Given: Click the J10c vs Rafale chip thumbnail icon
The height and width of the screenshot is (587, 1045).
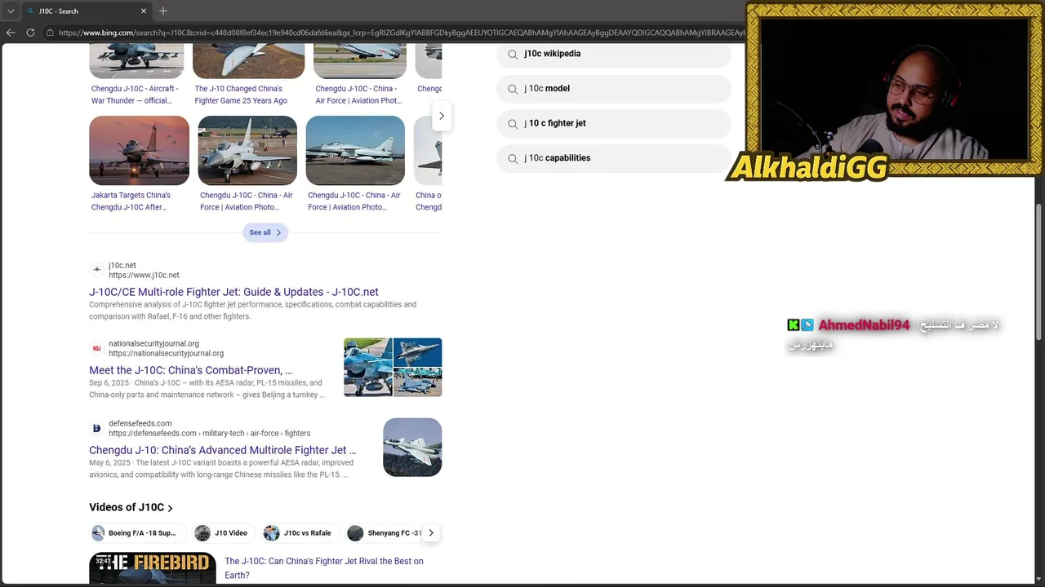Looking at the screenshot, I should pos(272,533).
